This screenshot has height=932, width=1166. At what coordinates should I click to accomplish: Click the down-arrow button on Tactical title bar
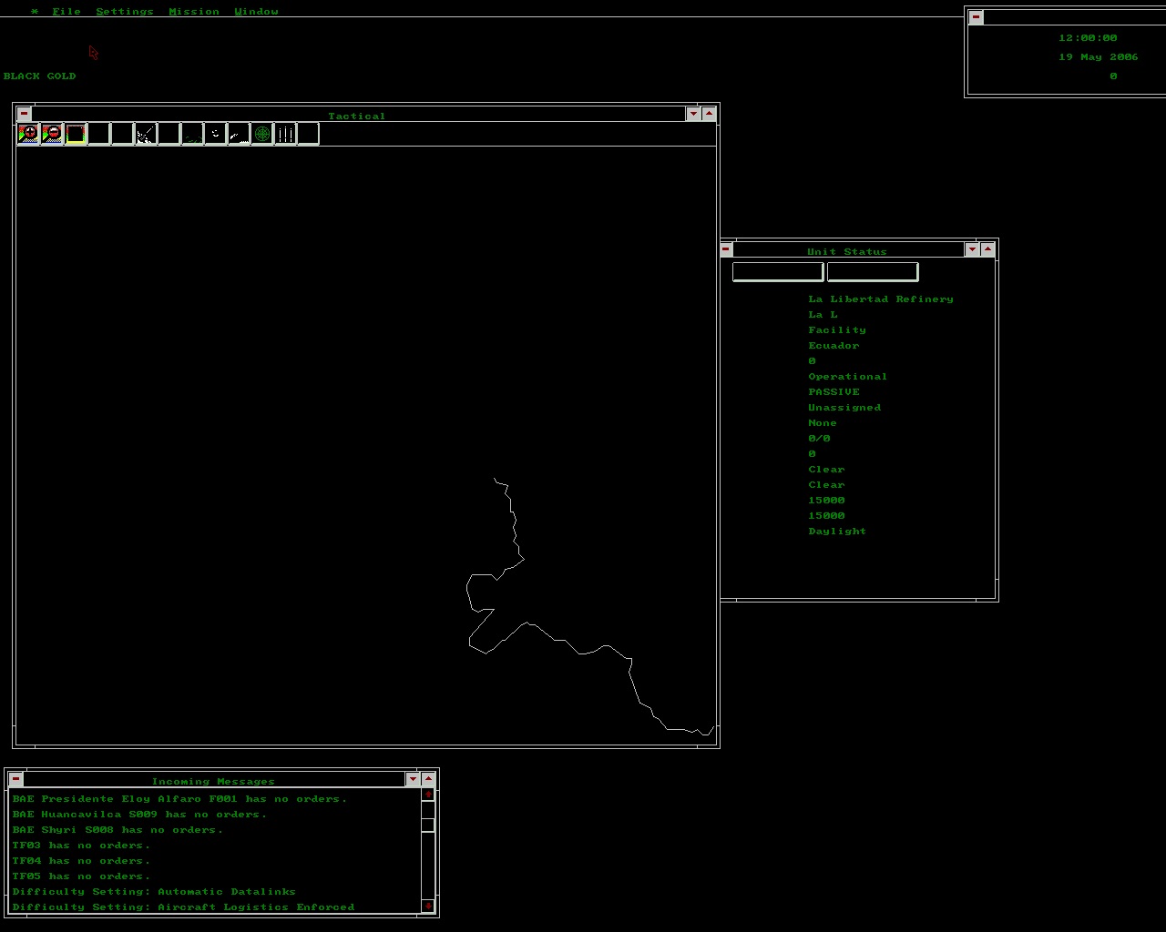pyautogui.click(x=693, y=114)
